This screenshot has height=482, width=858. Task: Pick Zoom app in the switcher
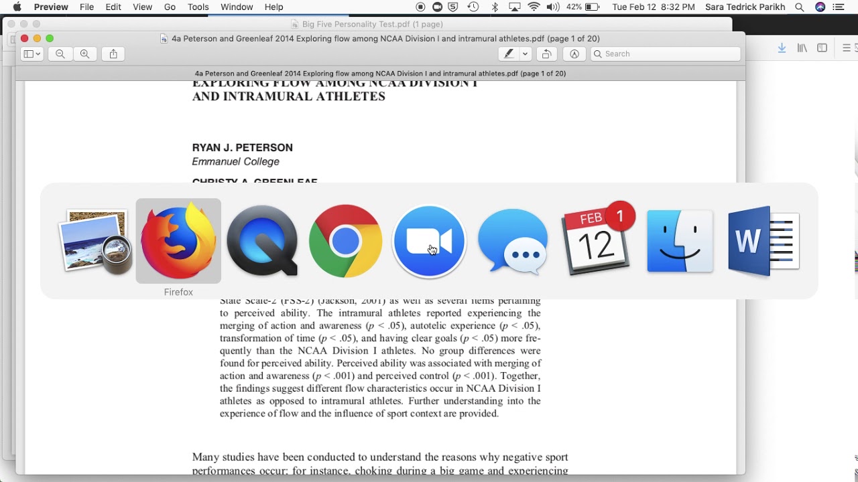[429, 241]
